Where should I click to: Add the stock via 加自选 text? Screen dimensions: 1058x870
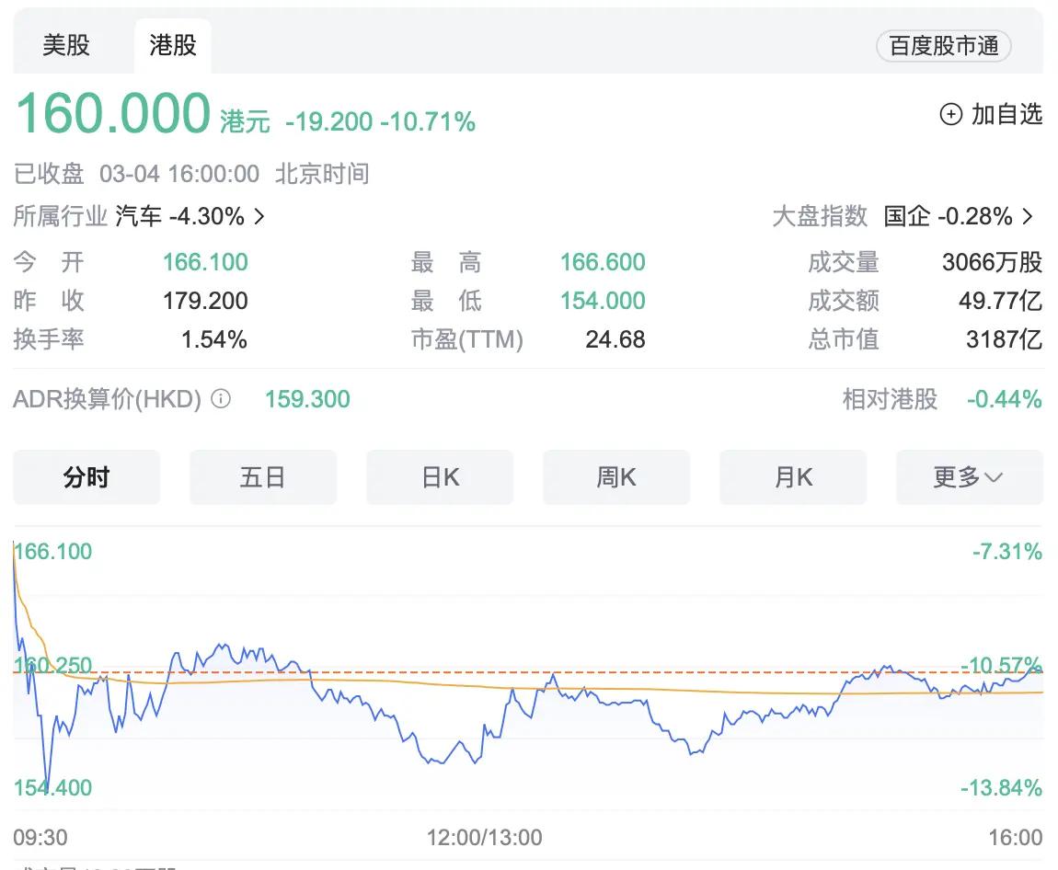(1006, 114)
